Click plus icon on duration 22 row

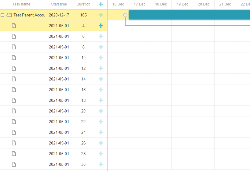[101, 122]
